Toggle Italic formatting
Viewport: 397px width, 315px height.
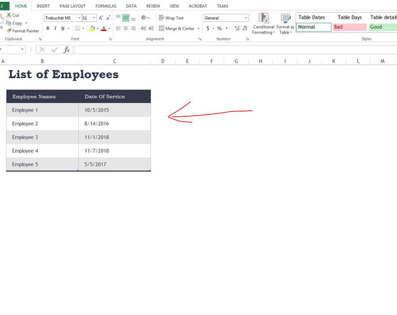point(55,29)
